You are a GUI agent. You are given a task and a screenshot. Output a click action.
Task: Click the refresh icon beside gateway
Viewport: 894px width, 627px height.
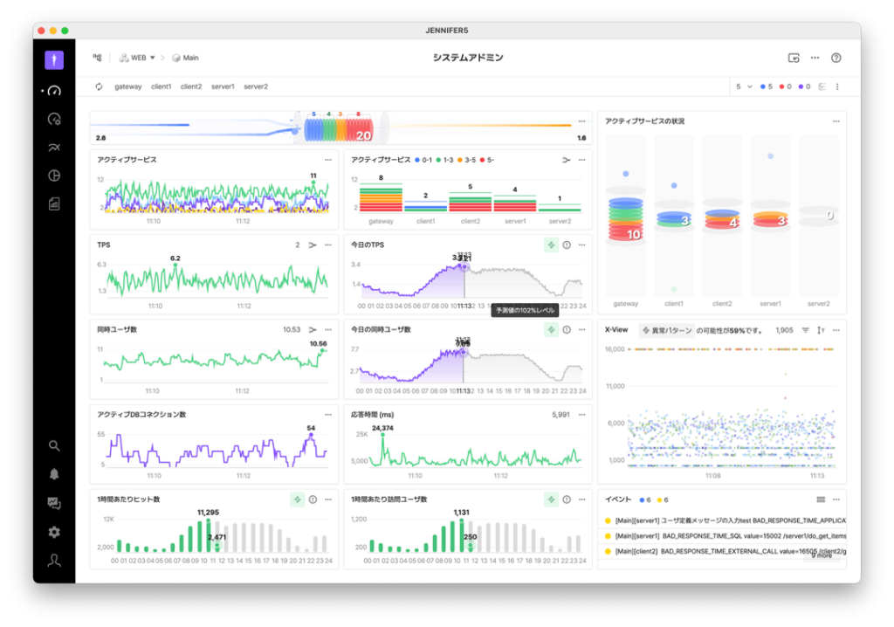click(x=100, y=86)
